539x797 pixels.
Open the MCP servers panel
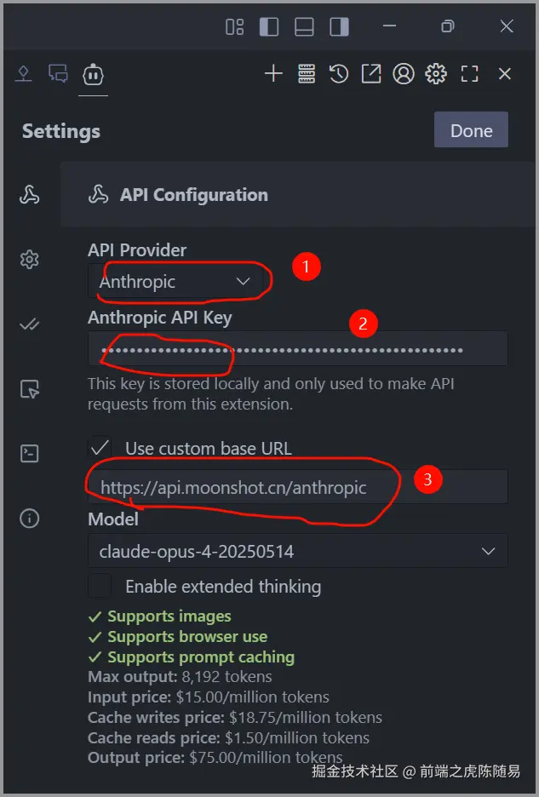(307, 74)
